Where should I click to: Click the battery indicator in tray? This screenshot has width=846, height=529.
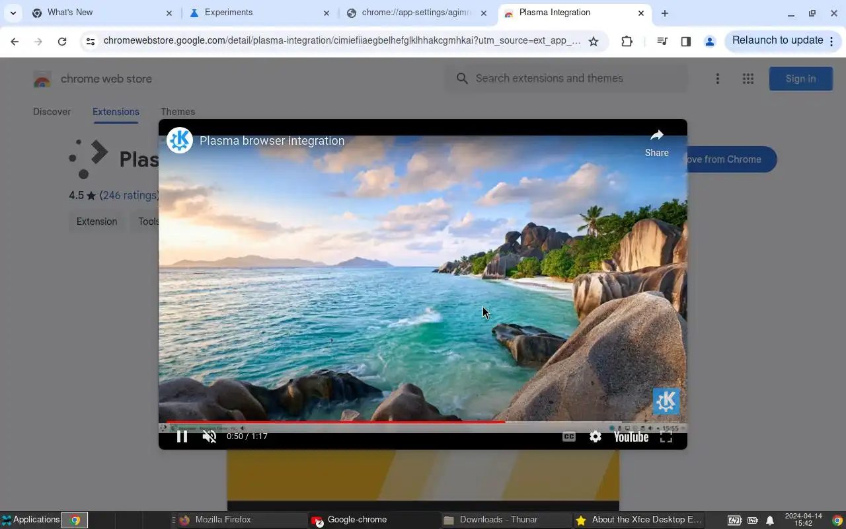(734, 520)
